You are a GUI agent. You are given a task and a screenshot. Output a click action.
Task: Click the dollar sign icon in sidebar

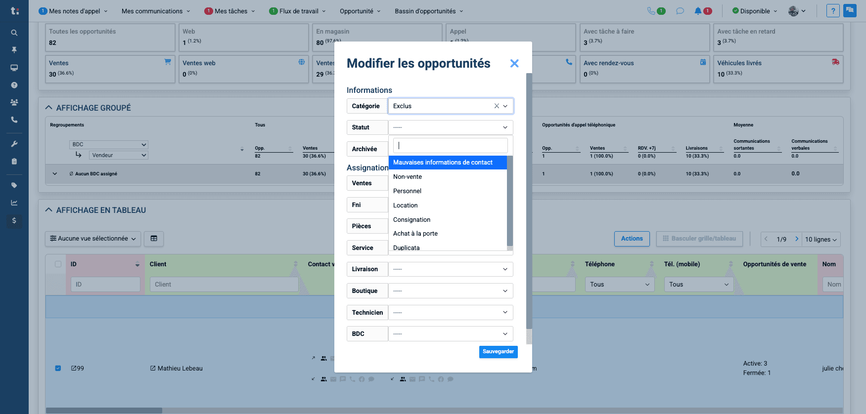coord(14,220)
